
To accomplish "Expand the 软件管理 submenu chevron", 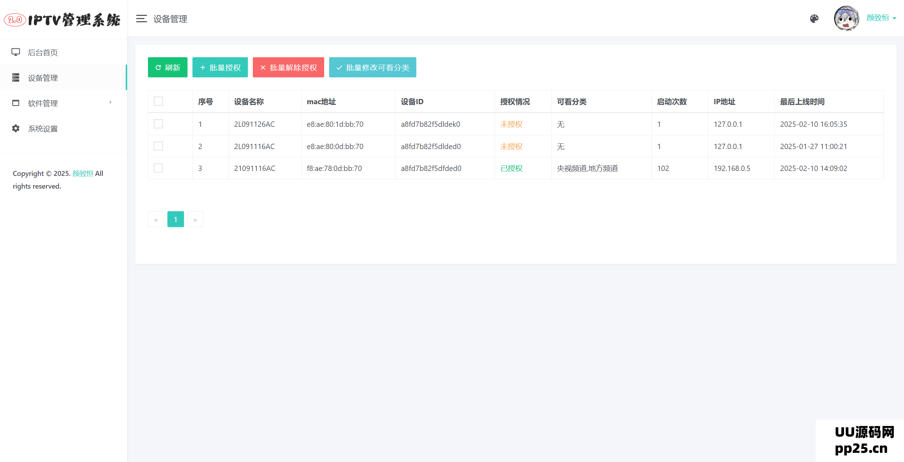I will [x=110, y=102].
